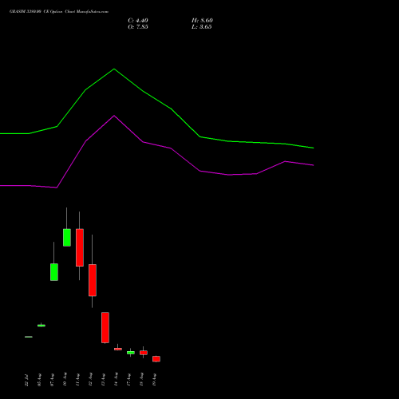The width and height of the screenshot is (399, 399).
Task: Click the high value H: 8.60
Action: [202, 21]
